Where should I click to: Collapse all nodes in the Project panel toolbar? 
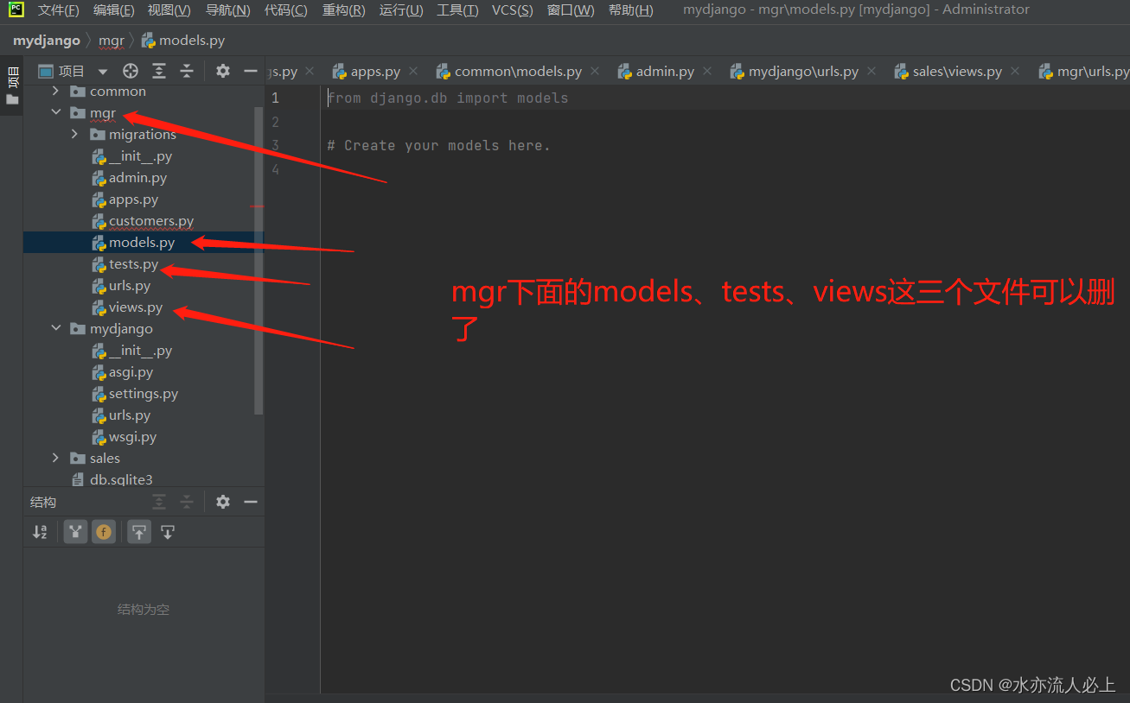(x=187, y=71)
